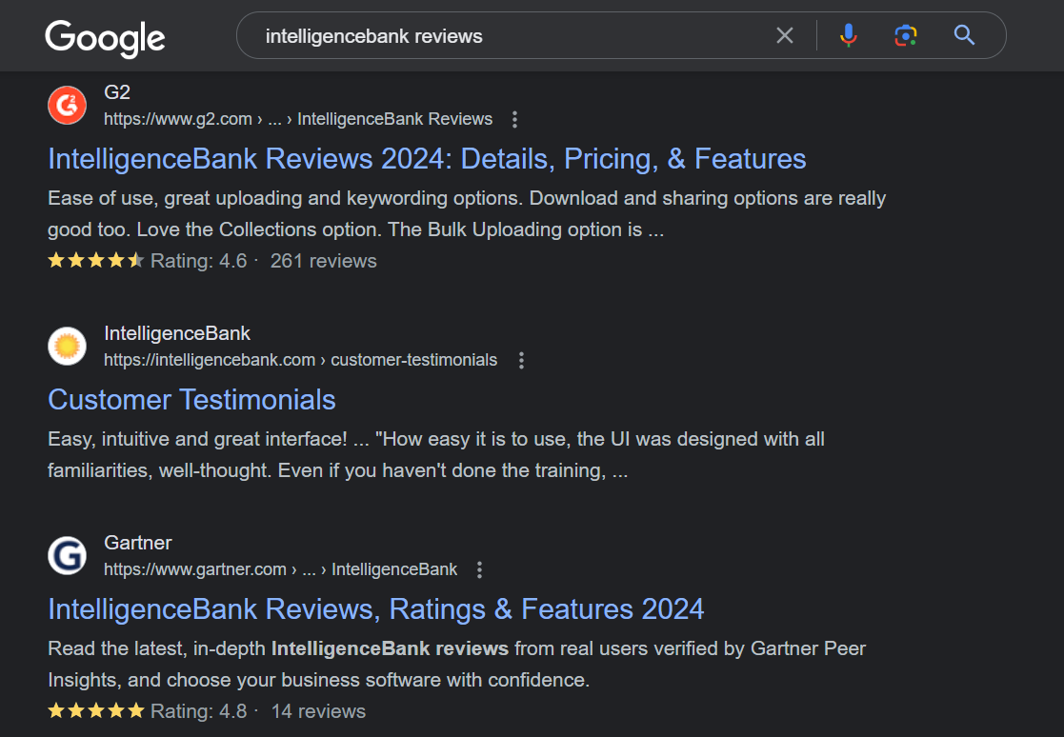This screenshot has width=1064, height=737.
Task: Click the gartner.com URL breadcrumb
Action: (x=280, y=569)
